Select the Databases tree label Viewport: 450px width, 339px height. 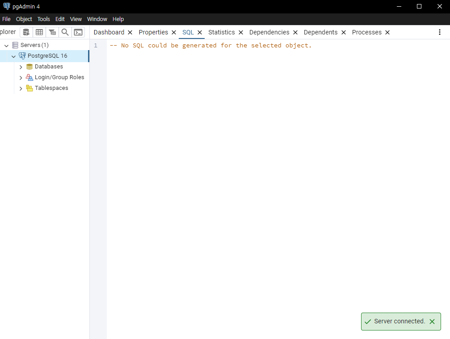point(49,67)
